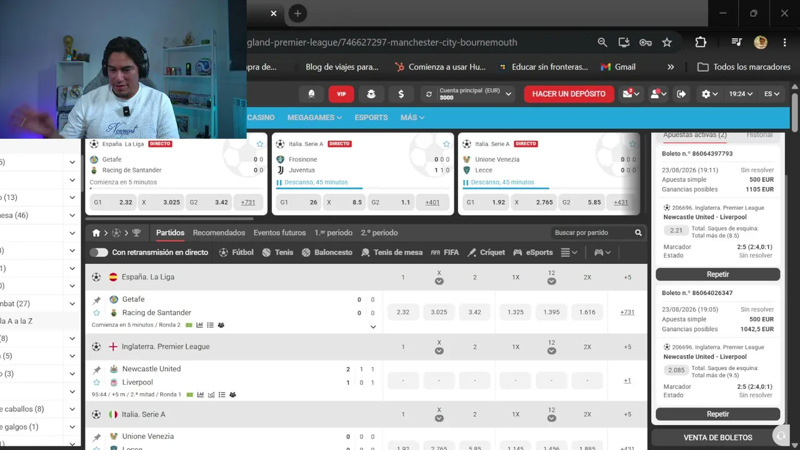
Task: Click G2 1.1 odds for Juventus card
Action: [392, 202]
